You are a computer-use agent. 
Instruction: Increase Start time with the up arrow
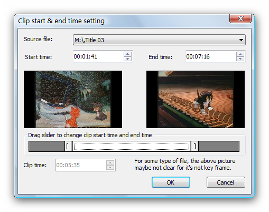tap(127, 54)
